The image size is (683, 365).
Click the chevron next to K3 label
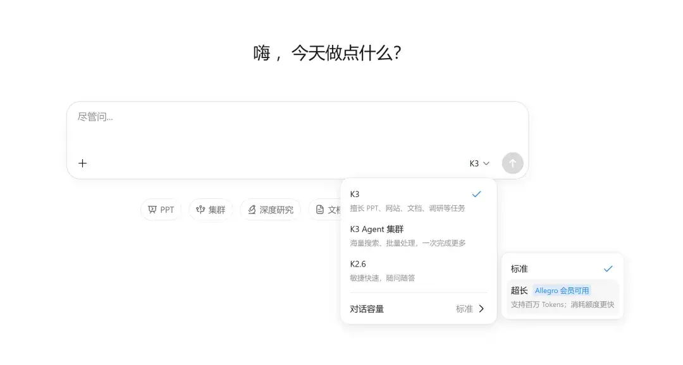coord(486,164)
